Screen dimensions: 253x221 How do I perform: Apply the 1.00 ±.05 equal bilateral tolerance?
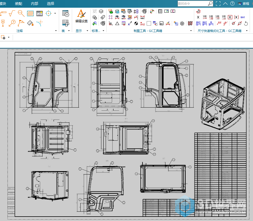(205, 17)
